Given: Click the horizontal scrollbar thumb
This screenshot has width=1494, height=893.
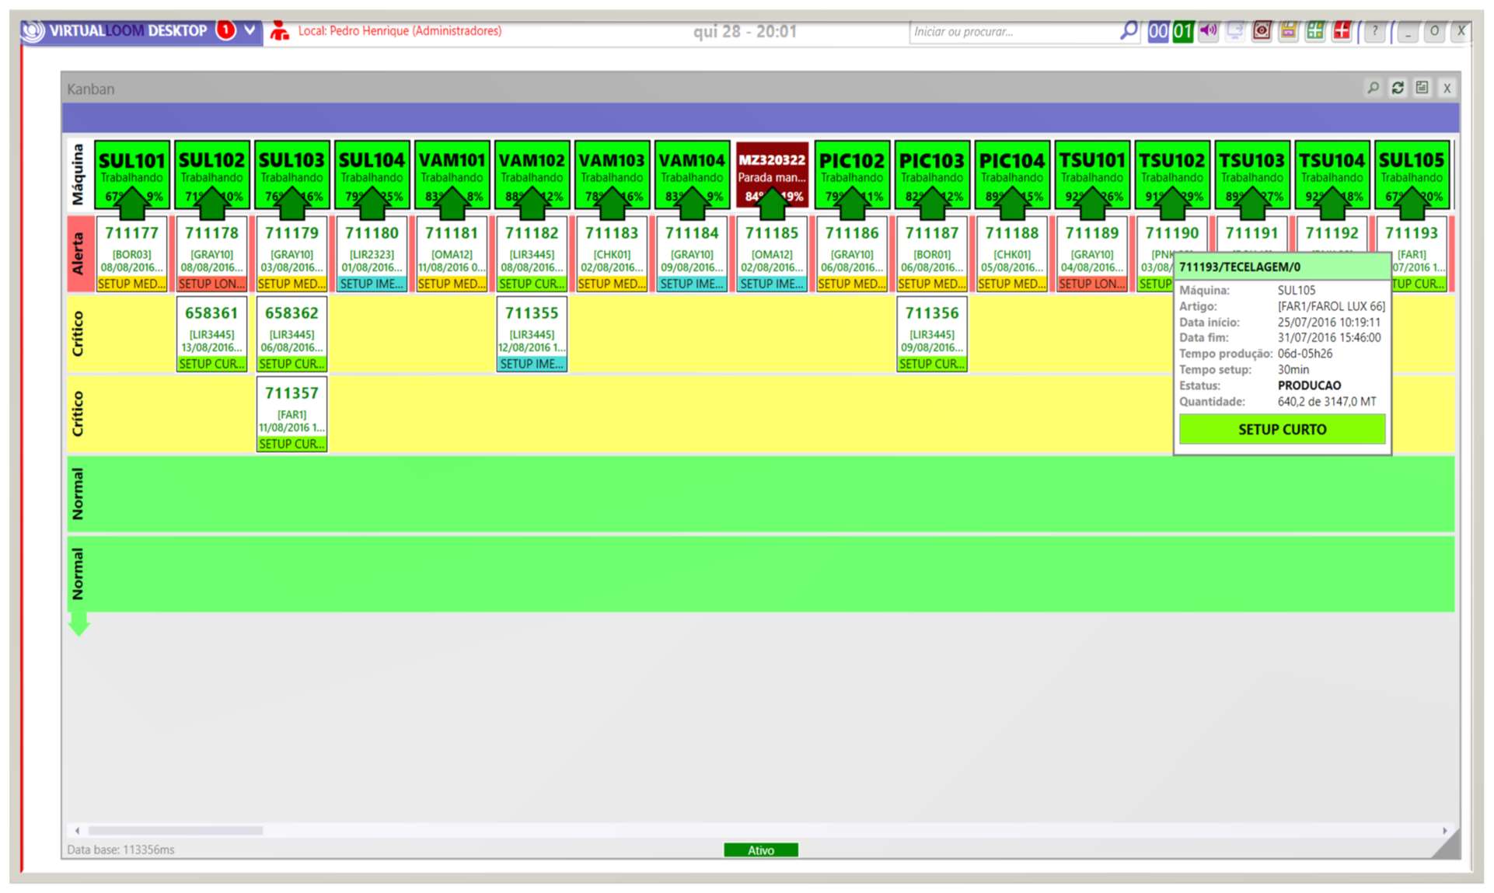Looking at the screenshot, I should pyautogui.click(x=176, y=830).
